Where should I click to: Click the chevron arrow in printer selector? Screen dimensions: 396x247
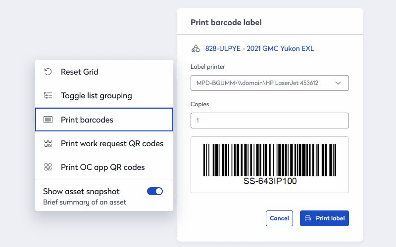pos(339,83)
